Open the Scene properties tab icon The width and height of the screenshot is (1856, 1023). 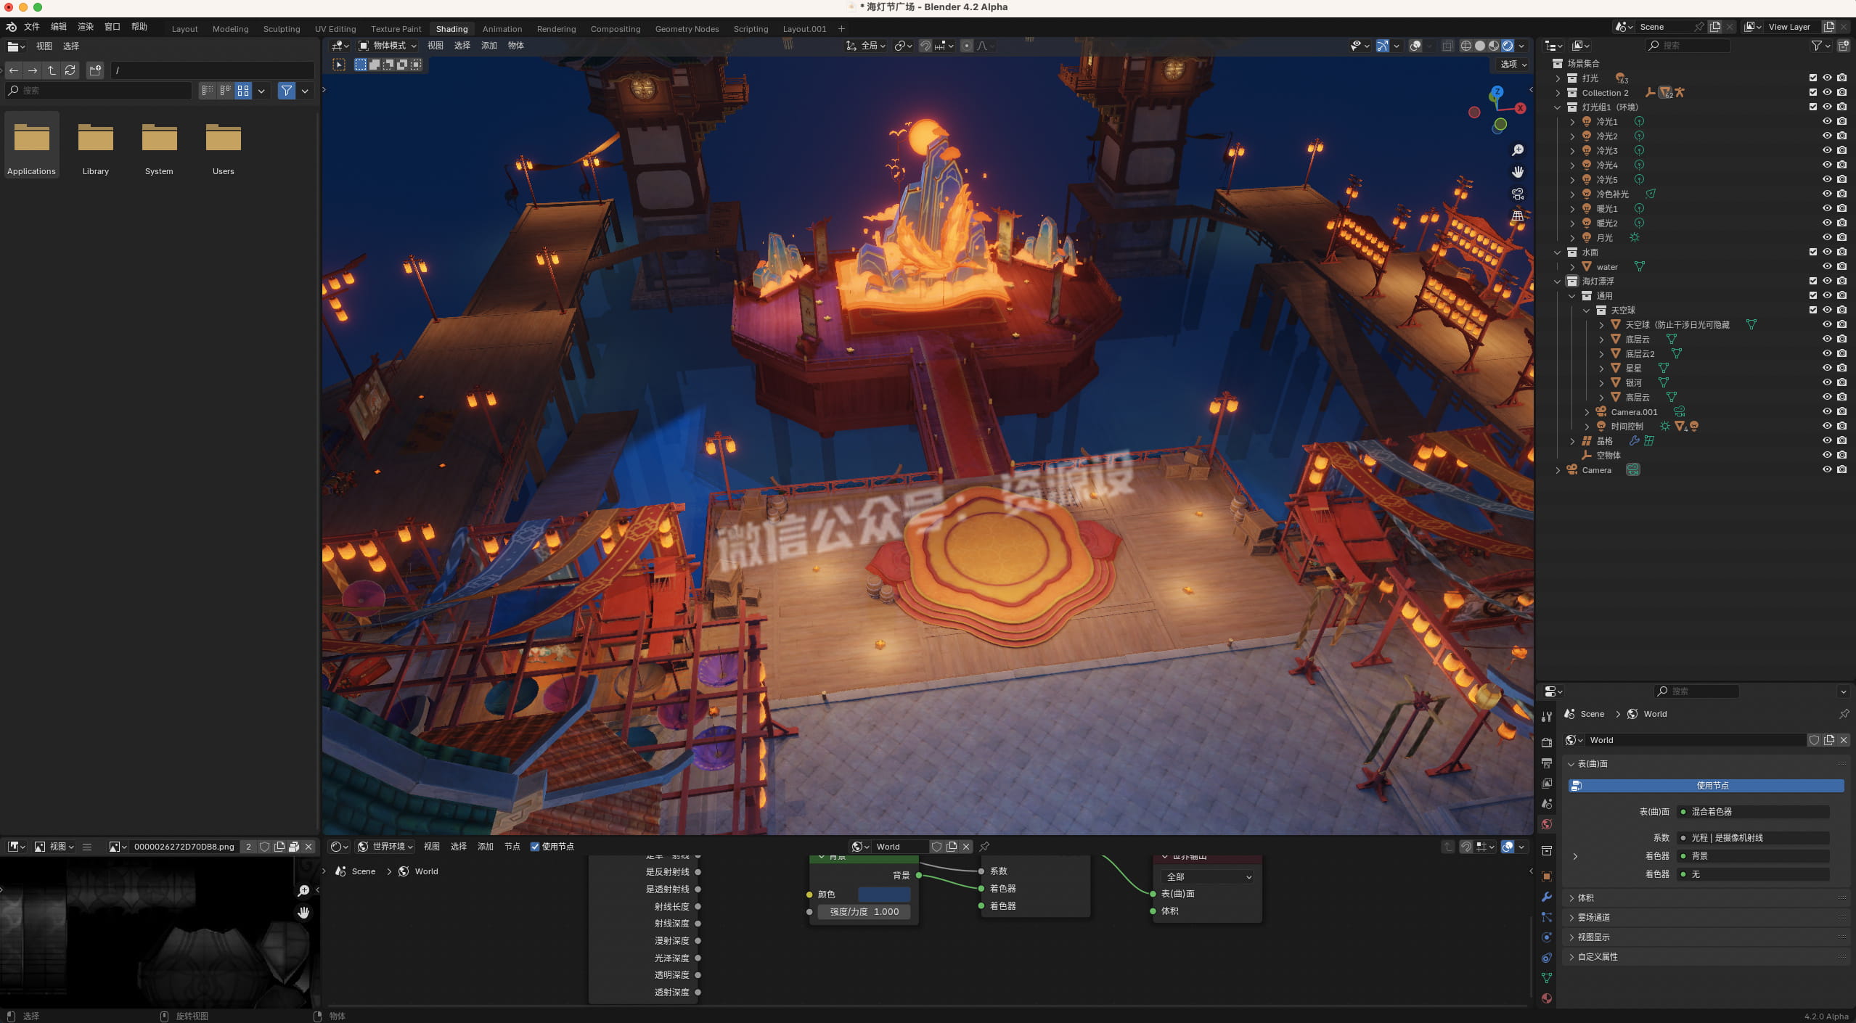click(1547, 804)
